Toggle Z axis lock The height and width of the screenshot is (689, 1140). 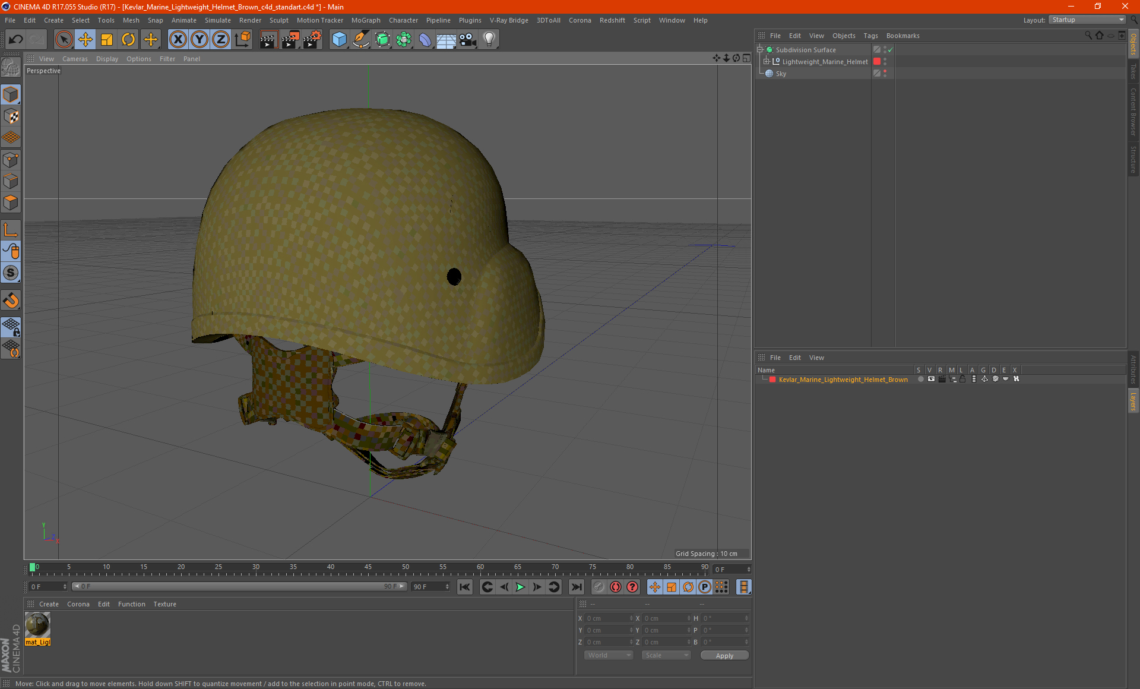[220, 39]
